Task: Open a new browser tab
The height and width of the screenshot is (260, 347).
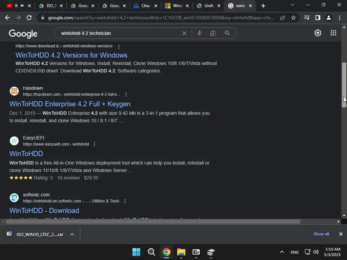Action: pos(263,6)
